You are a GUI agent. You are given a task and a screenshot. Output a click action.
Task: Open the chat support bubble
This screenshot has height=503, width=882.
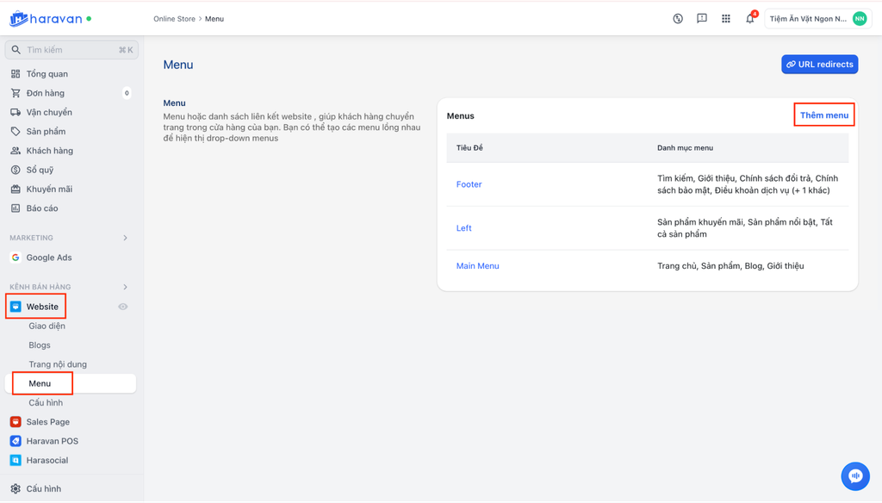[x=854, y=476]
